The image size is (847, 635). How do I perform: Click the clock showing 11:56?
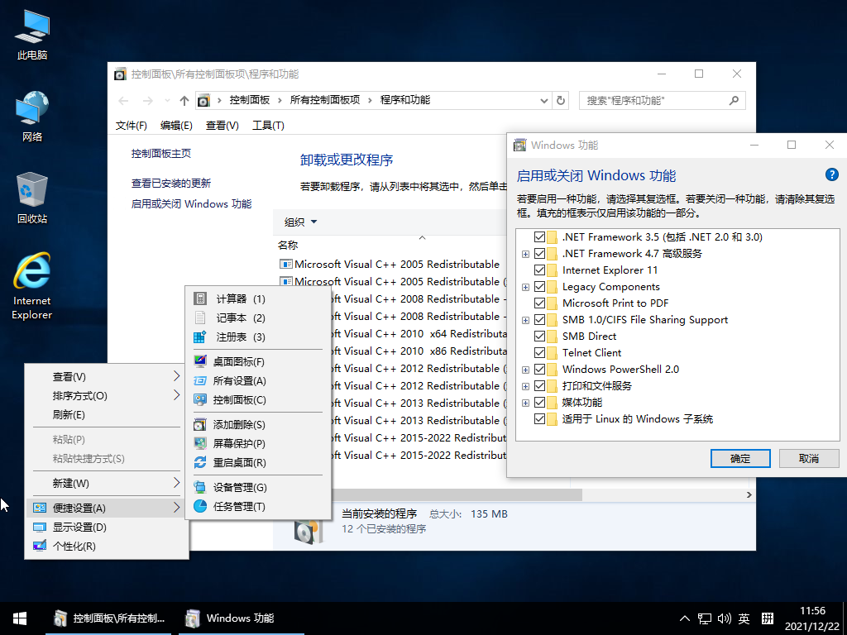click(812, 611)
